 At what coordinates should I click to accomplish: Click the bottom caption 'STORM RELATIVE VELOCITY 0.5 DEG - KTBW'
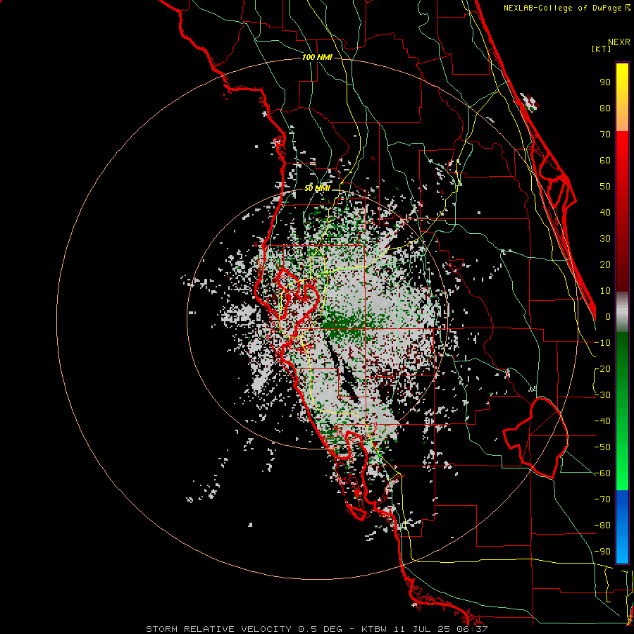point(266,629)
